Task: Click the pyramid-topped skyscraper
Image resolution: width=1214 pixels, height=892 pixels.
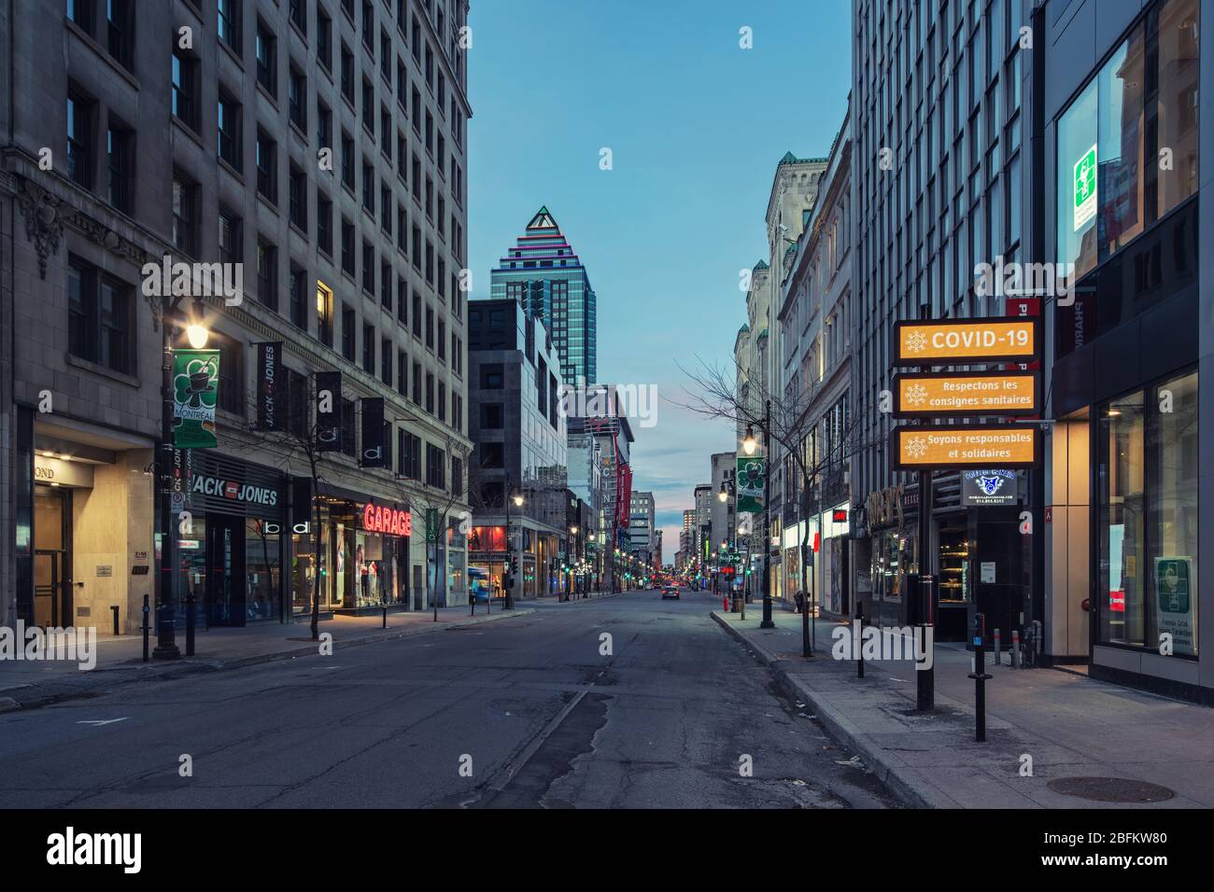Action: coord(543,294)
